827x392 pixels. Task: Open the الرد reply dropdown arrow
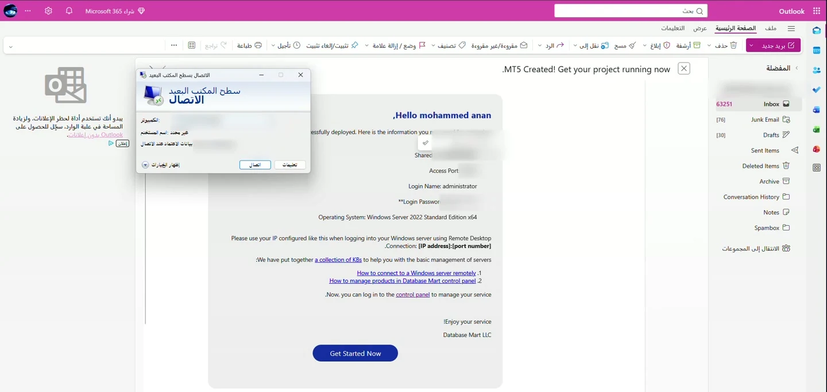[540, 45]
